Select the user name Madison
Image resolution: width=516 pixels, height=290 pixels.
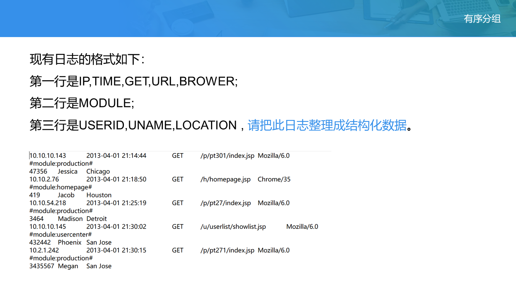coord(70,219)
